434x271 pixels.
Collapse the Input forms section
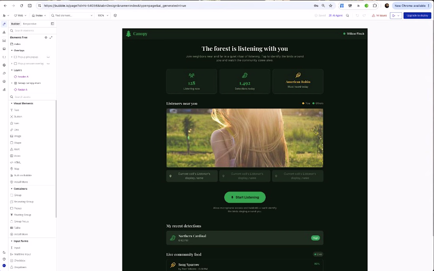11,241
